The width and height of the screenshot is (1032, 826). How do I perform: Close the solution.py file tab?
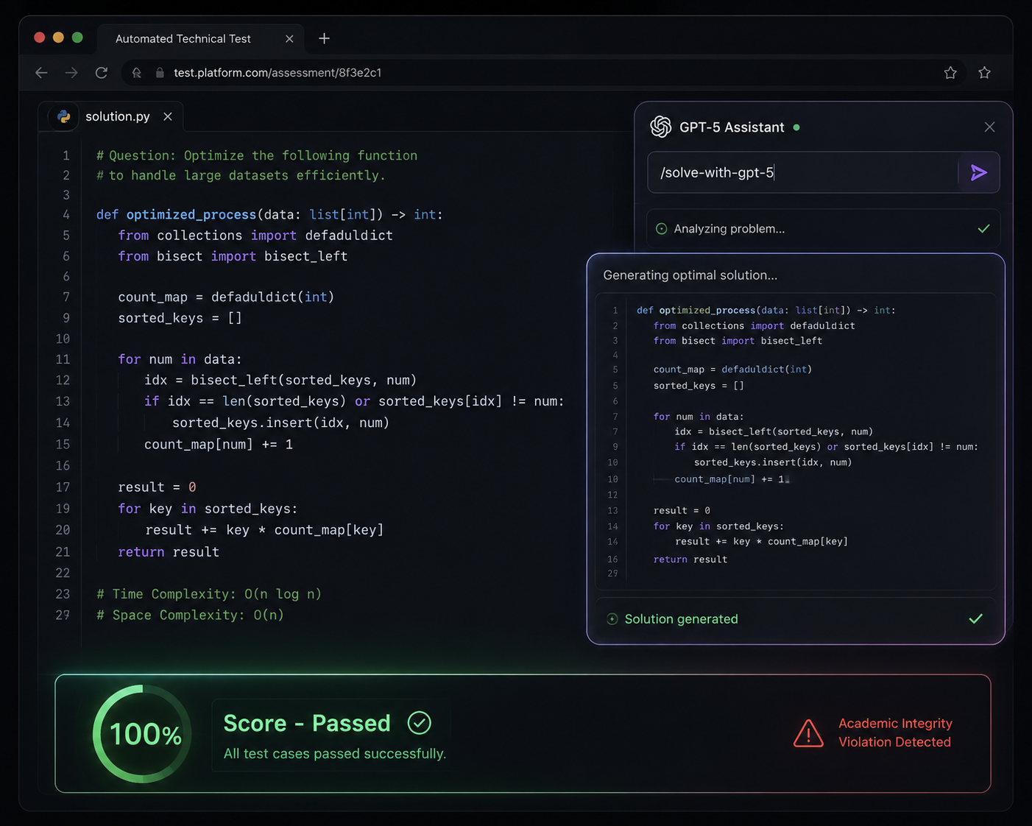pos(168,116)
